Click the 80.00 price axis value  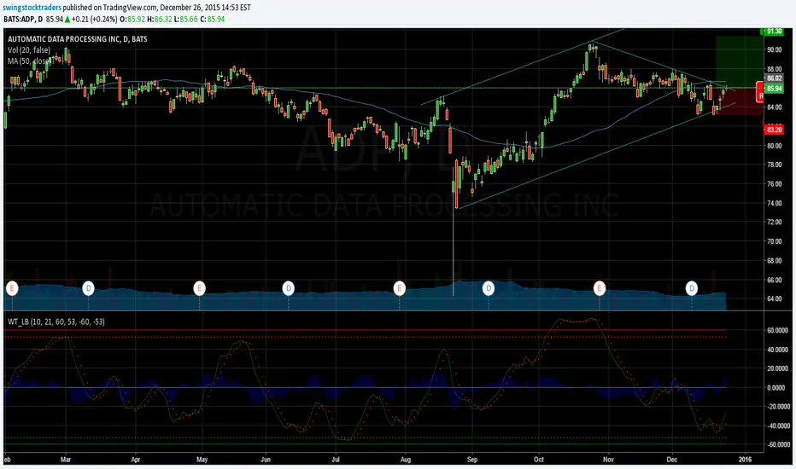point(774,146)
